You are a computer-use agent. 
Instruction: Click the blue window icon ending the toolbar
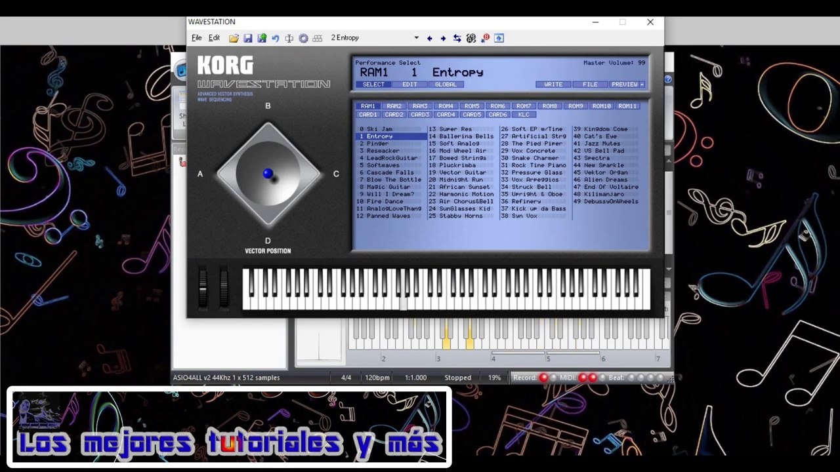point(499,39)
